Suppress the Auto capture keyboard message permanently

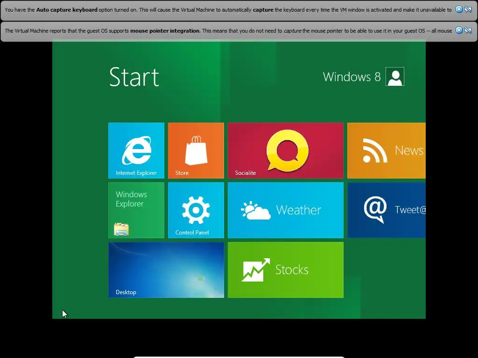pos(468,9)
